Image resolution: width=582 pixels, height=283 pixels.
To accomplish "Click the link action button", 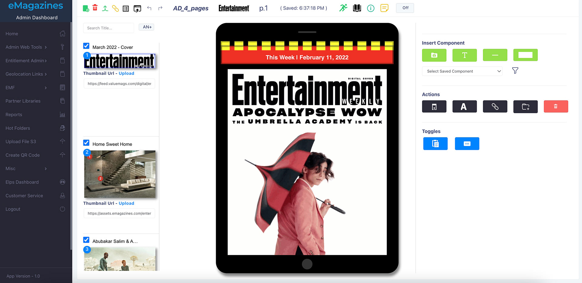I will [x=495, y=107].
